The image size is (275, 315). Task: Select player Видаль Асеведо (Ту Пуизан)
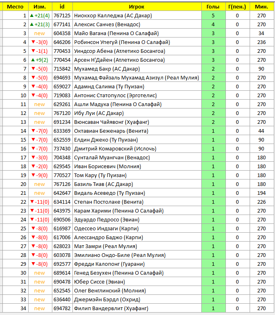(x=110, y=193)
